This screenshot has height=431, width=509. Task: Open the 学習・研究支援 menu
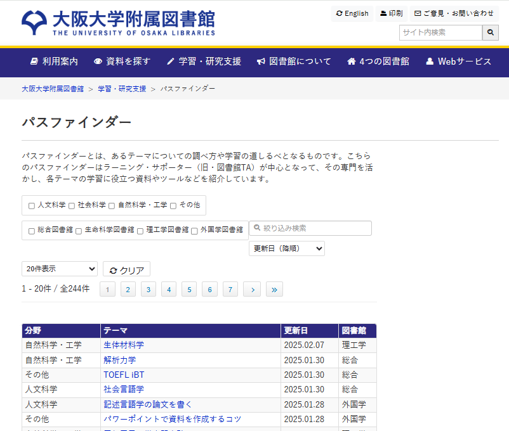(204, 61)
